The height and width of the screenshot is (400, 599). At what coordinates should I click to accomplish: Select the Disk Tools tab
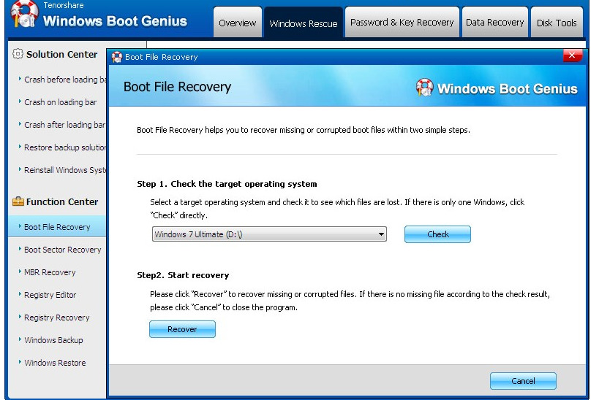pos(557,23)
